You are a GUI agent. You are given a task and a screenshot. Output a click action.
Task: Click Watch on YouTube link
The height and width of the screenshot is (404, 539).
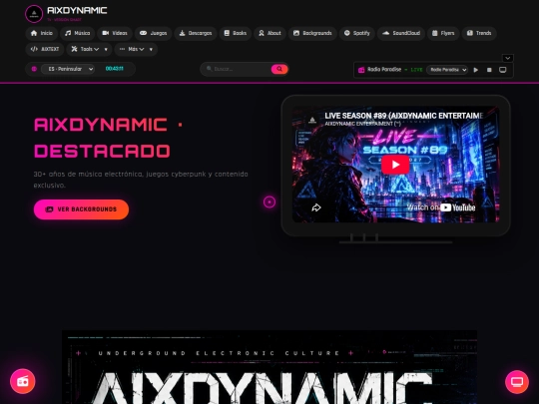click(441, 207)
